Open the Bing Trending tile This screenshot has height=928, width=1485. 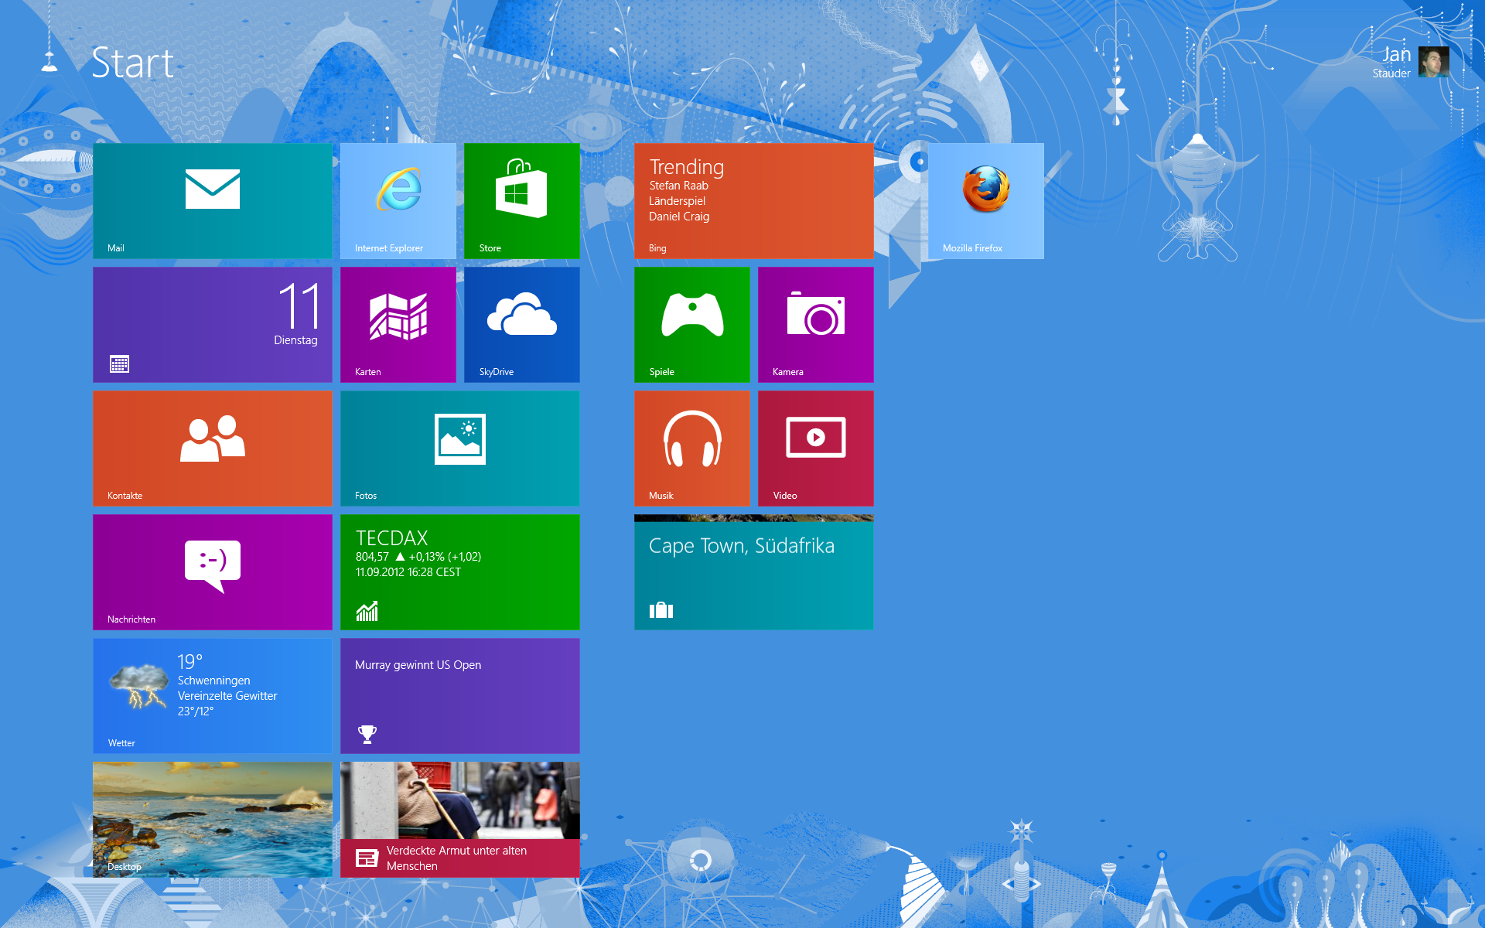click(x=753, y=200)
